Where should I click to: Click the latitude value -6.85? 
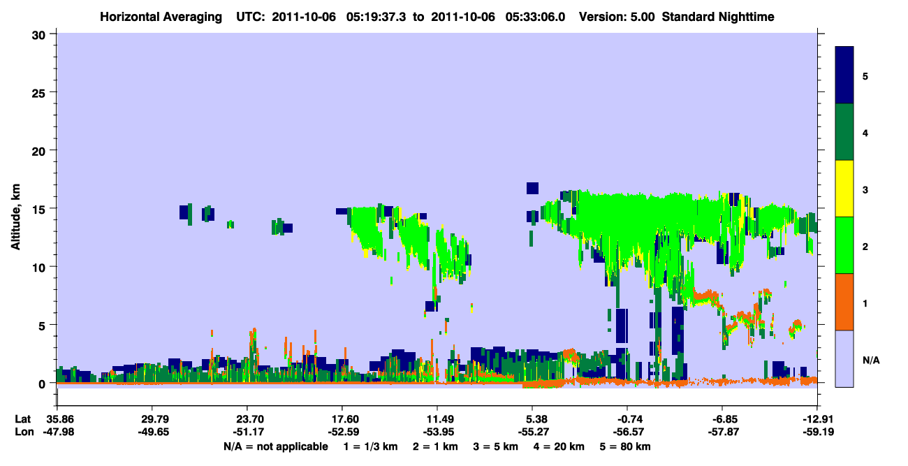[x=722, y=419]
